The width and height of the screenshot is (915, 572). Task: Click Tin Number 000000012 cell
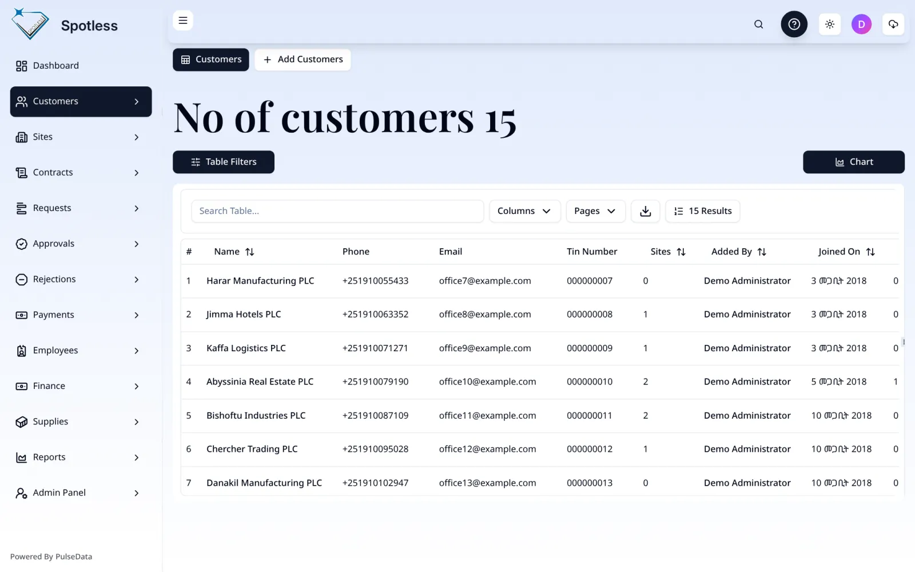click(590, 450)
